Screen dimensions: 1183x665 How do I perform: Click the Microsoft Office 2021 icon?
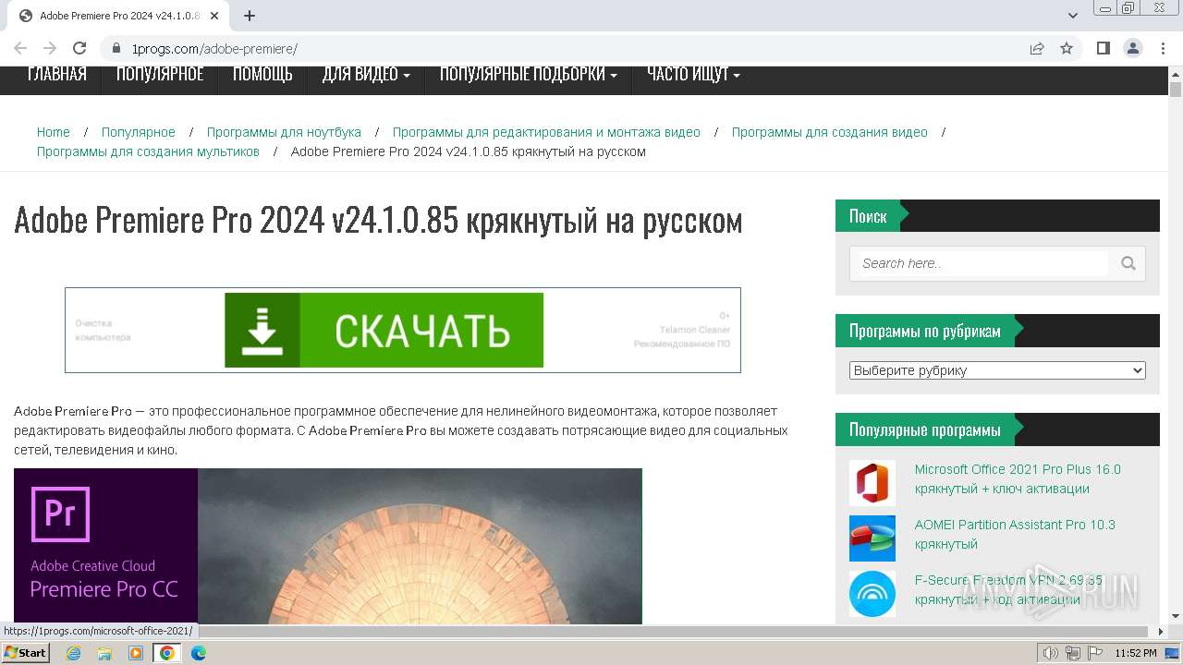pyautogui.click(x=872, y=483)
